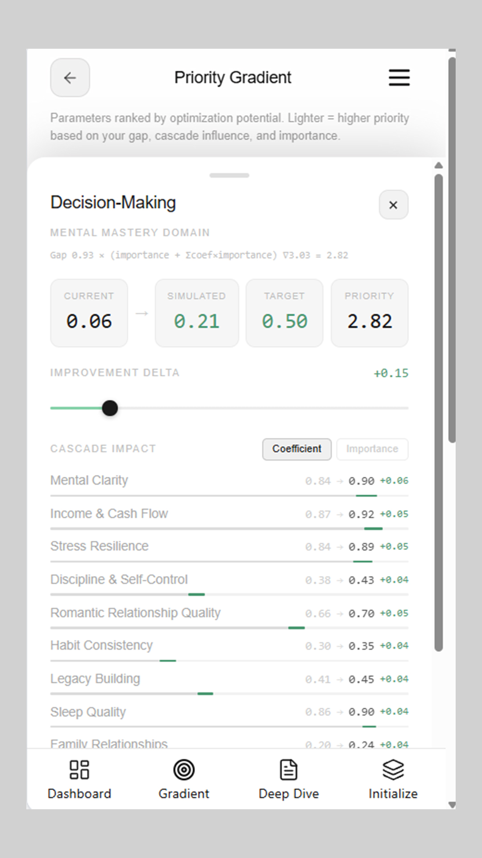Go to the Gradient target icon

[x=184, y=770]
